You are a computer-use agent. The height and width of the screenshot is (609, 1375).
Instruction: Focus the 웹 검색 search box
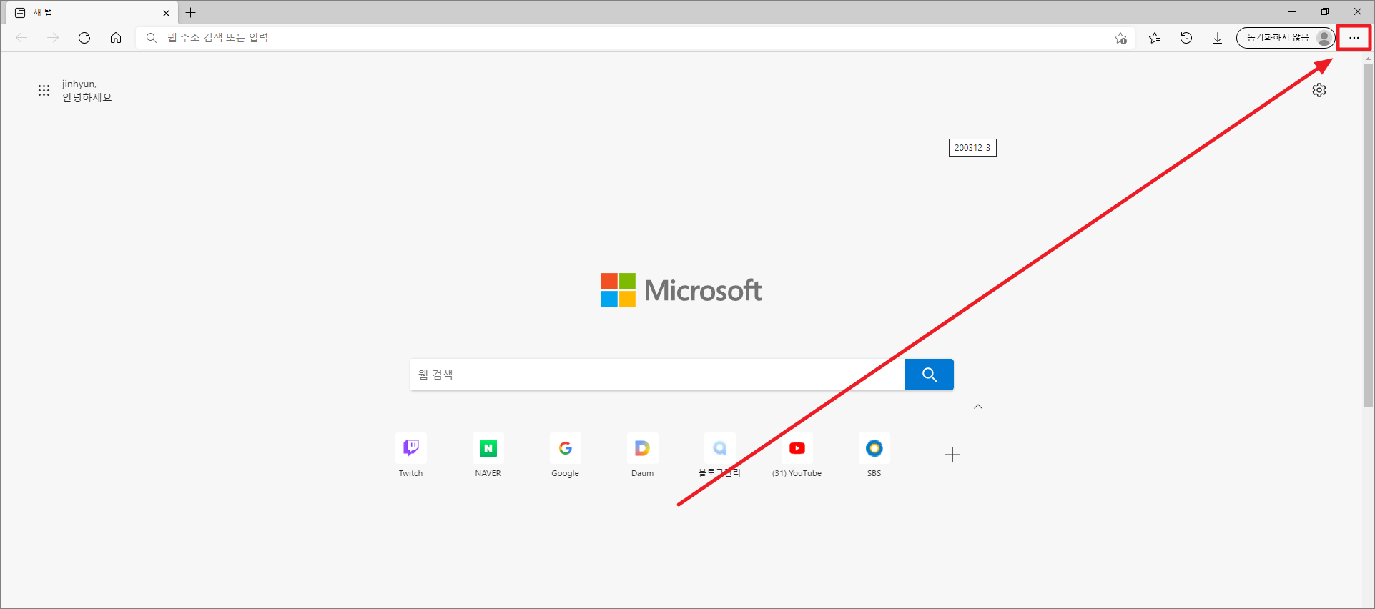[658, 375]
